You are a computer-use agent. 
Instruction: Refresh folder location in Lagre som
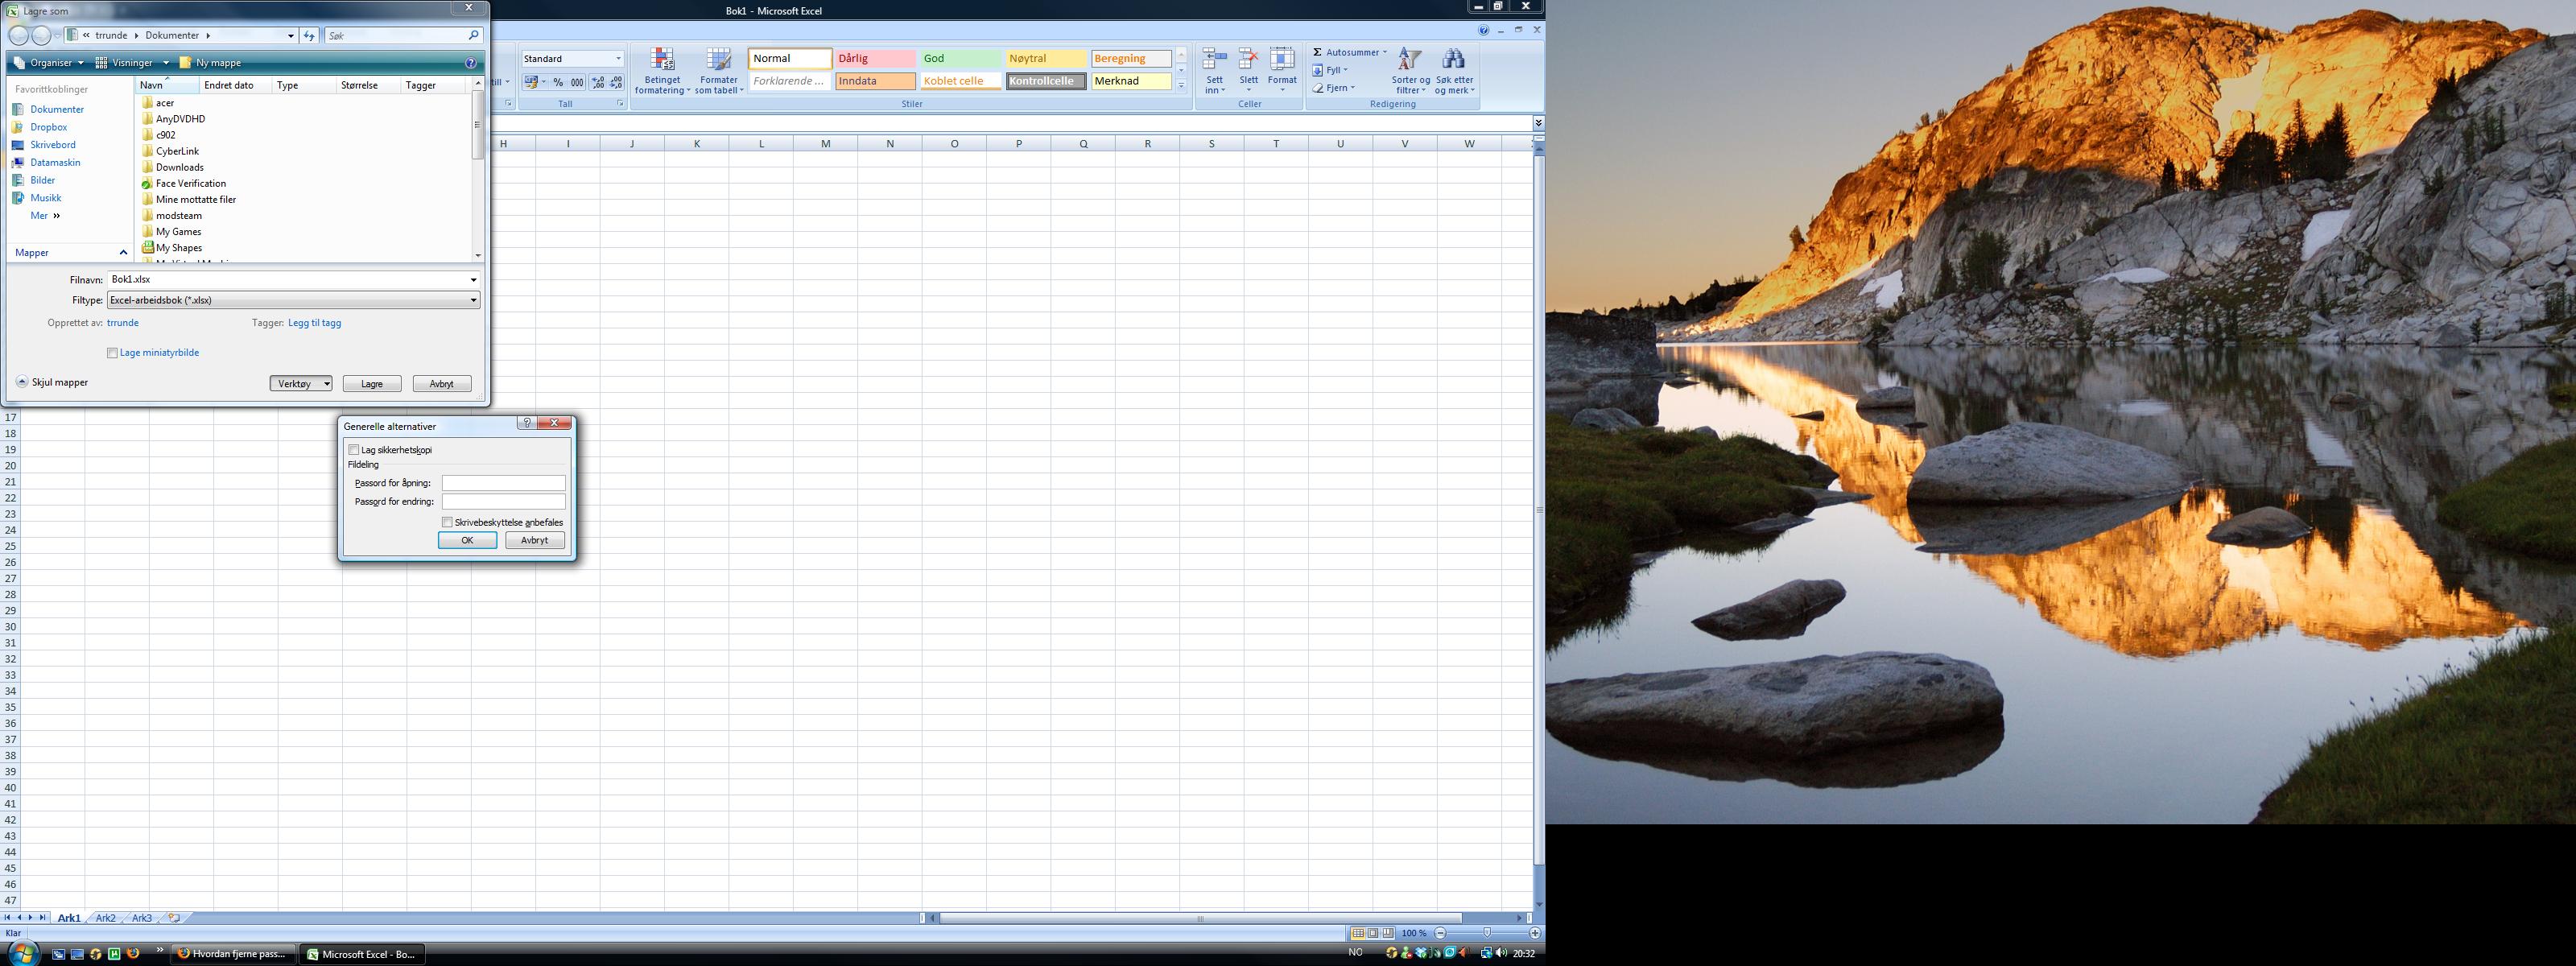pyautogui.click(x=309, y=35)
